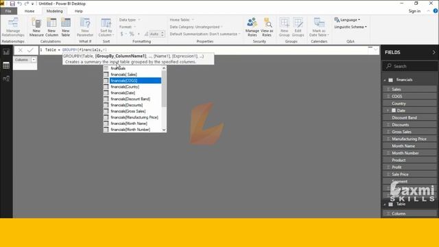Image resolution: width=439 pixels, height=247 pixels.
Task: Click the percentage format icon
Action: point(132,34)
